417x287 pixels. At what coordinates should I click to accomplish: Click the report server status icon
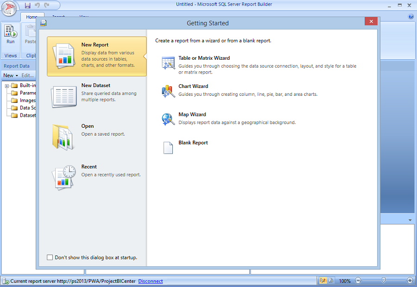coord(6,281)
